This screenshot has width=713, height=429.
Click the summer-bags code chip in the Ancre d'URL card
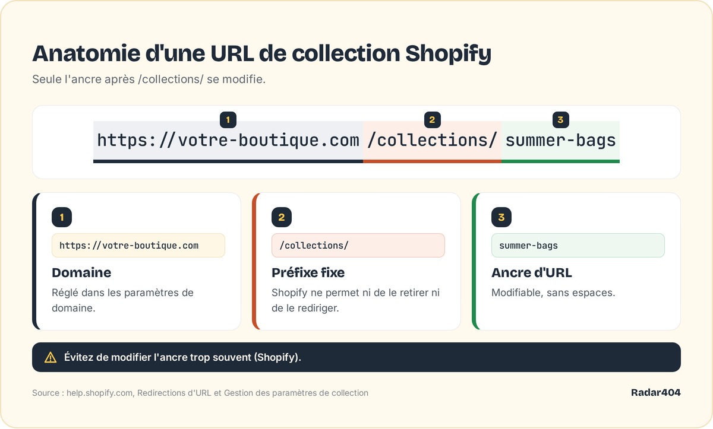[x=578, y=246]
